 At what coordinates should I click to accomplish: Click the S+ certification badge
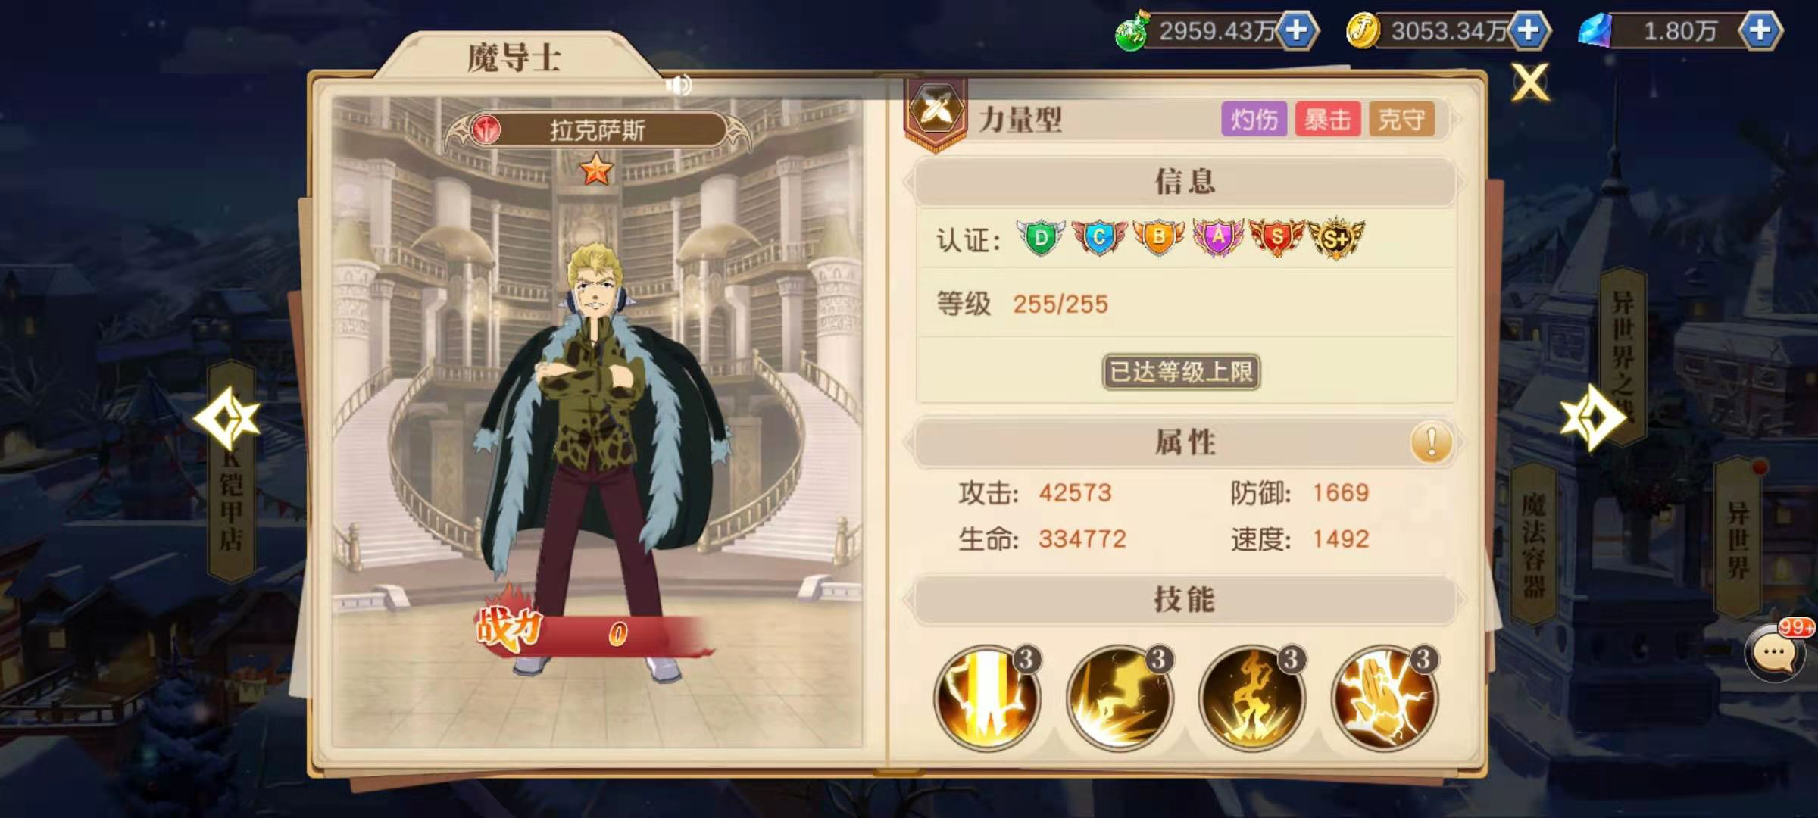tap(1336, 238)
